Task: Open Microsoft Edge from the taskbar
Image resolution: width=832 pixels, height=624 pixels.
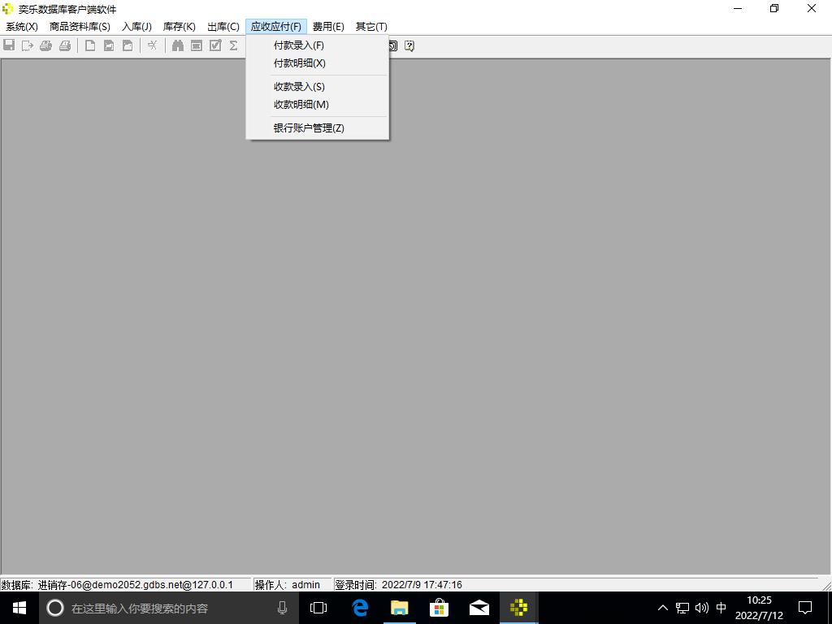Action: coord(359,608)
